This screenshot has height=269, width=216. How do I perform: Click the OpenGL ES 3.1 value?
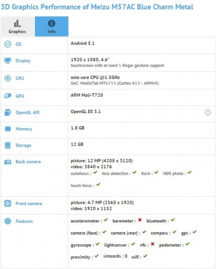pyautogui.click(x=85, y=111)
